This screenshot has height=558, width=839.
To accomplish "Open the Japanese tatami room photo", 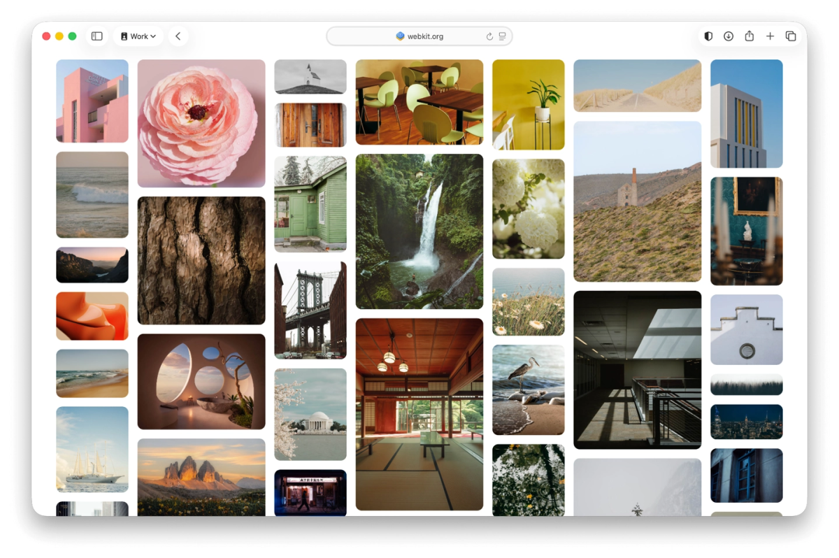I will [x=419, y=414].
